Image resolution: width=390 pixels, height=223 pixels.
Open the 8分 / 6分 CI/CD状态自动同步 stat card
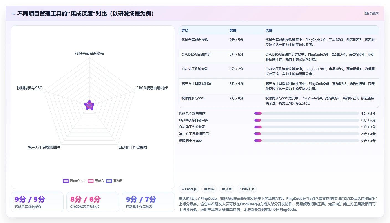pyautogui.click(x=93, y=202)
